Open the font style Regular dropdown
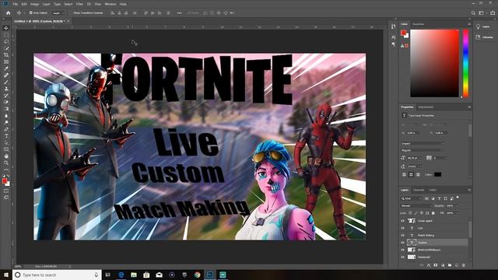The height and width of the screenshot is (280, 498). click(x=423, y=150)
